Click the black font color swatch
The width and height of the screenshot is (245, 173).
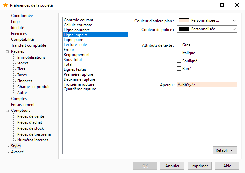point(184,29)
